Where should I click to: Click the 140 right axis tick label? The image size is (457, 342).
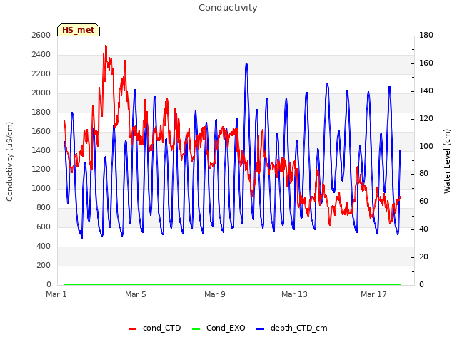(x=426, y=90)
